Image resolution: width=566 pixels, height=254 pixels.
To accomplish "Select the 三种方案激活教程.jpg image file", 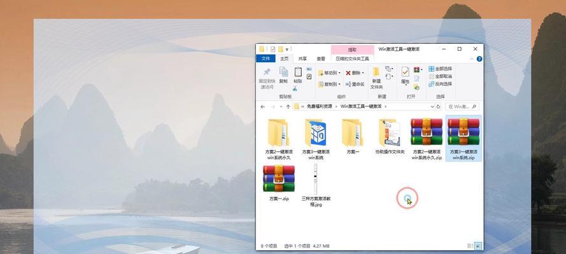I will pos(316,185).
